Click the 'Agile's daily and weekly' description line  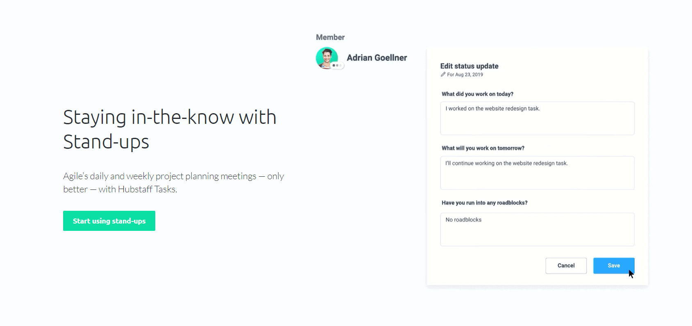coord(173,176)
